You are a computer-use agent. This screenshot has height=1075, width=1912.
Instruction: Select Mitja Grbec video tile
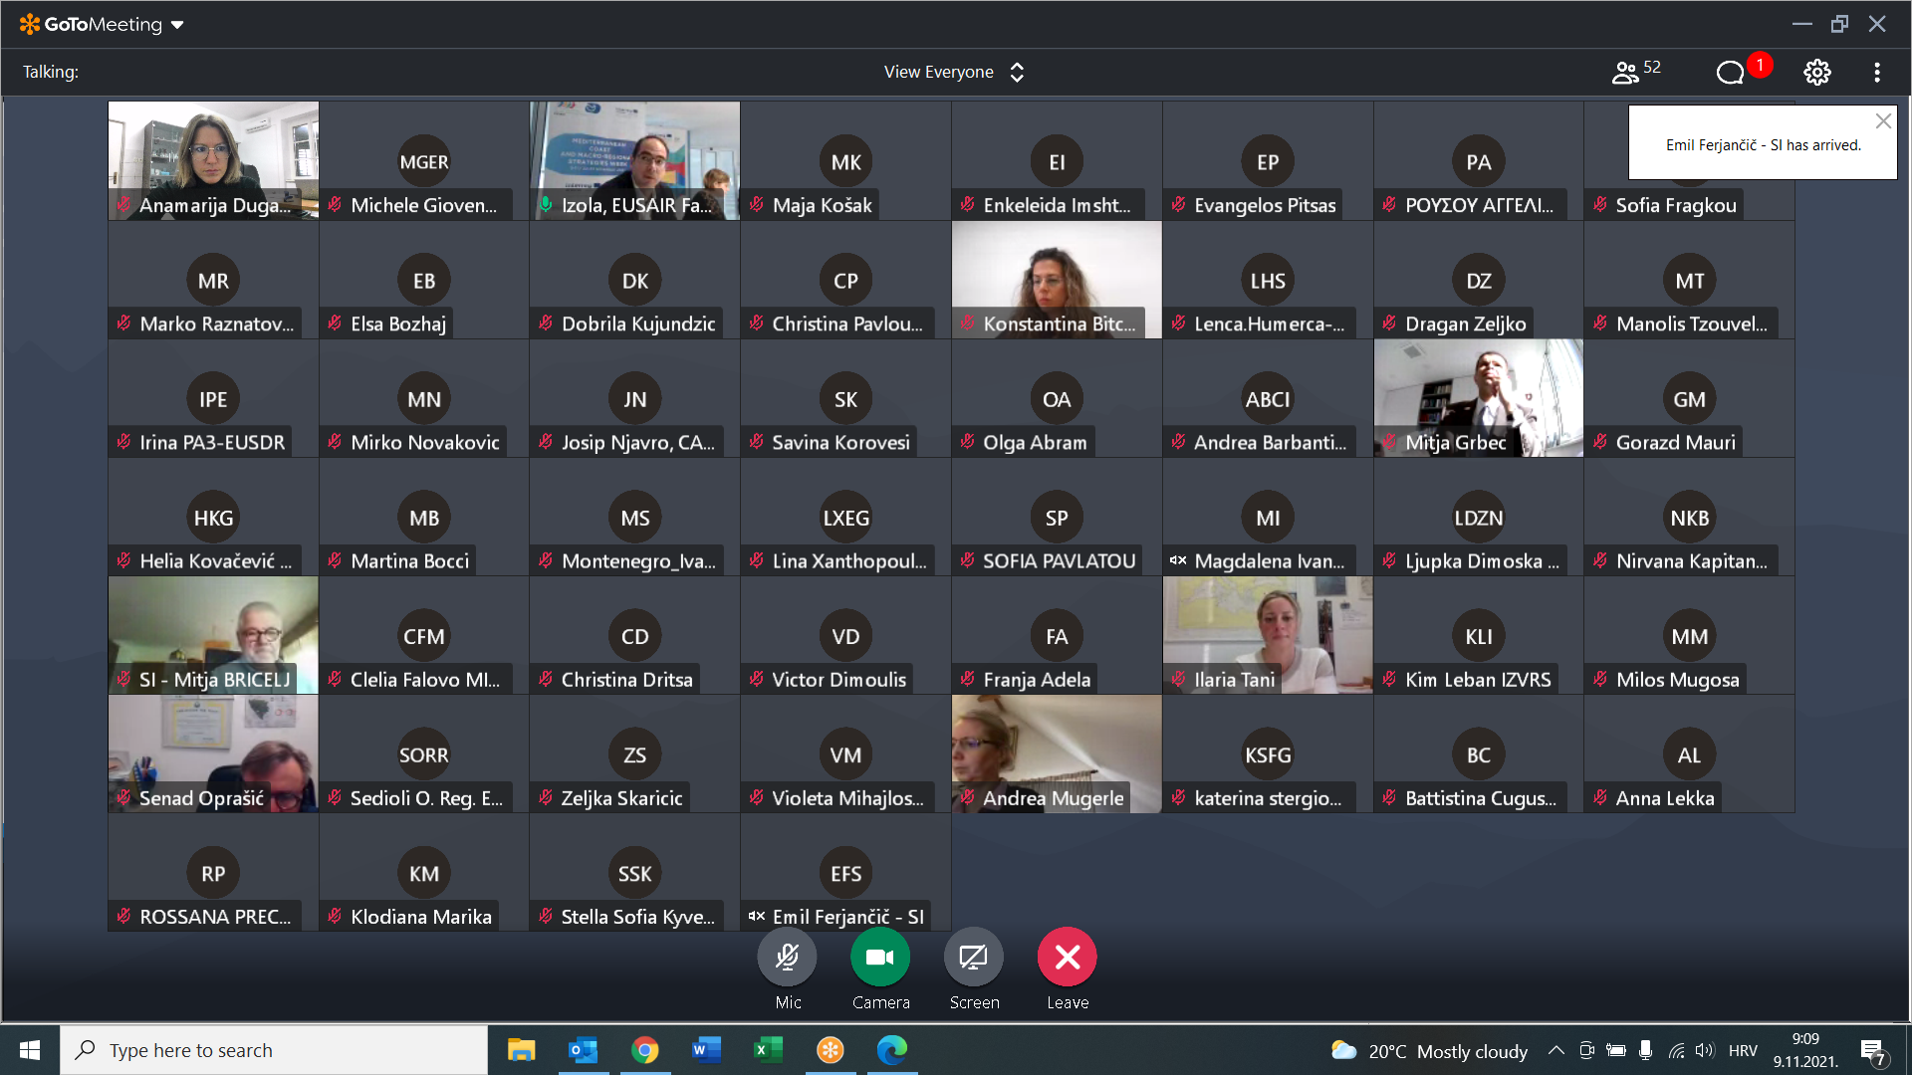pos(1478,398)
